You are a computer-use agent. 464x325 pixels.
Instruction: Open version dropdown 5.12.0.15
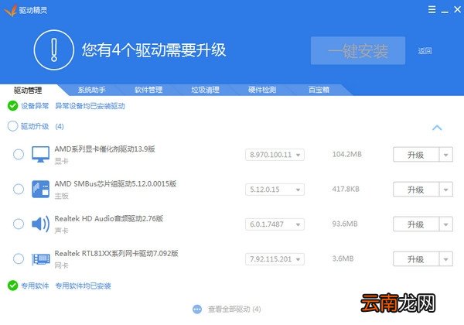click(275, 190)
